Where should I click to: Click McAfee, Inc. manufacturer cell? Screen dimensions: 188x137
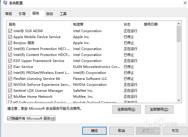point(83,97)
